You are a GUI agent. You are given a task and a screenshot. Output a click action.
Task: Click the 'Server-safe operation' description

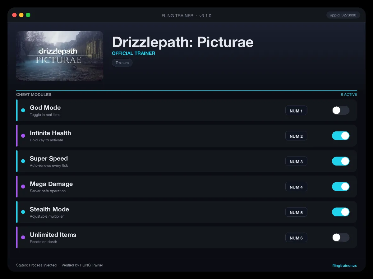(48, 191)
